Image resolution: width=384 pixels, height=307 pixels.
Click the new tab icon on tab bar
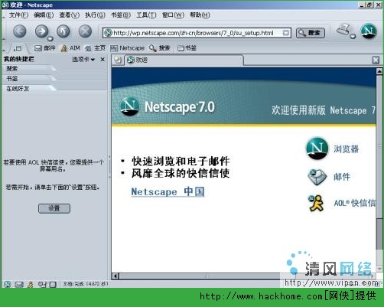118,60
